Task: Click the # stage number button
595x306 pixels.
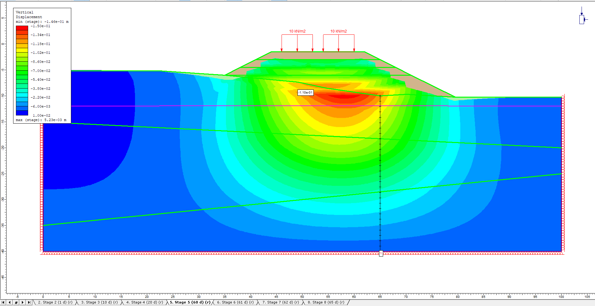Action: point(16,302)
